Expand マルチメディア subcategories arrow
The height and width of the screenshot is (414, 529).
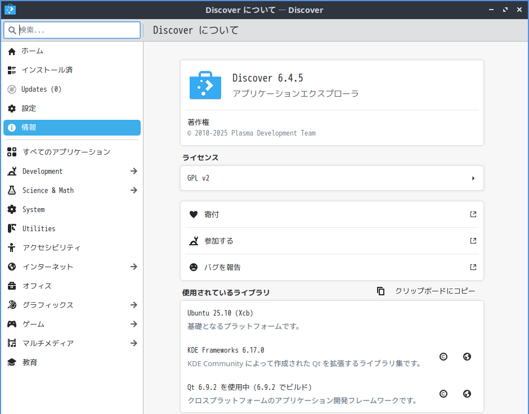point(134,343)
